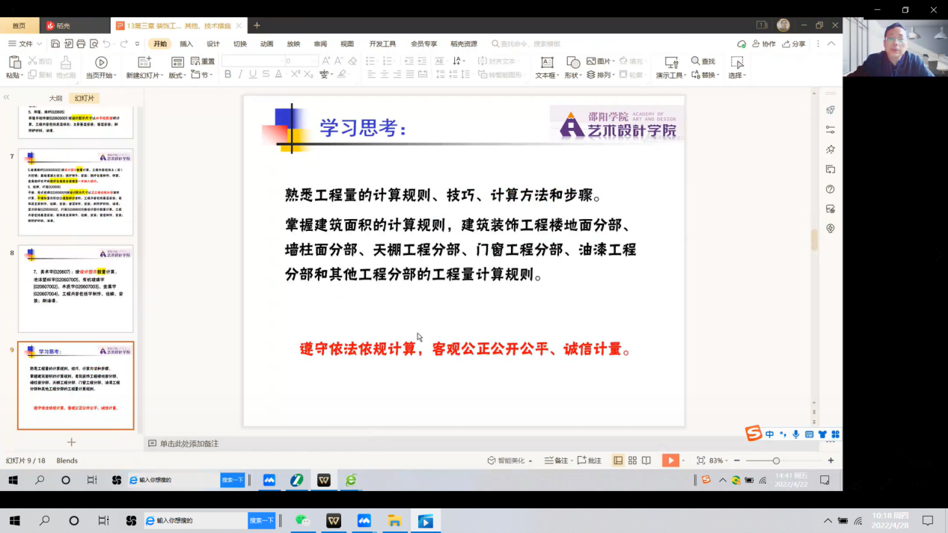Open the 插入 ribbon tab

186,44
